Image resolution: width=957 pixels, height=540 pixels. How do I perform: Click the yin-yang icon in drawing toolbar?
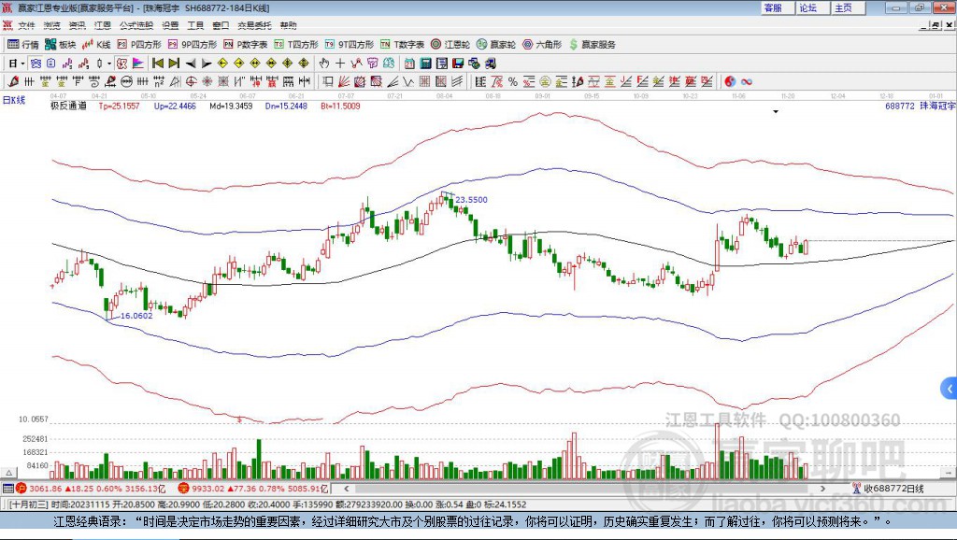(730, 81)
